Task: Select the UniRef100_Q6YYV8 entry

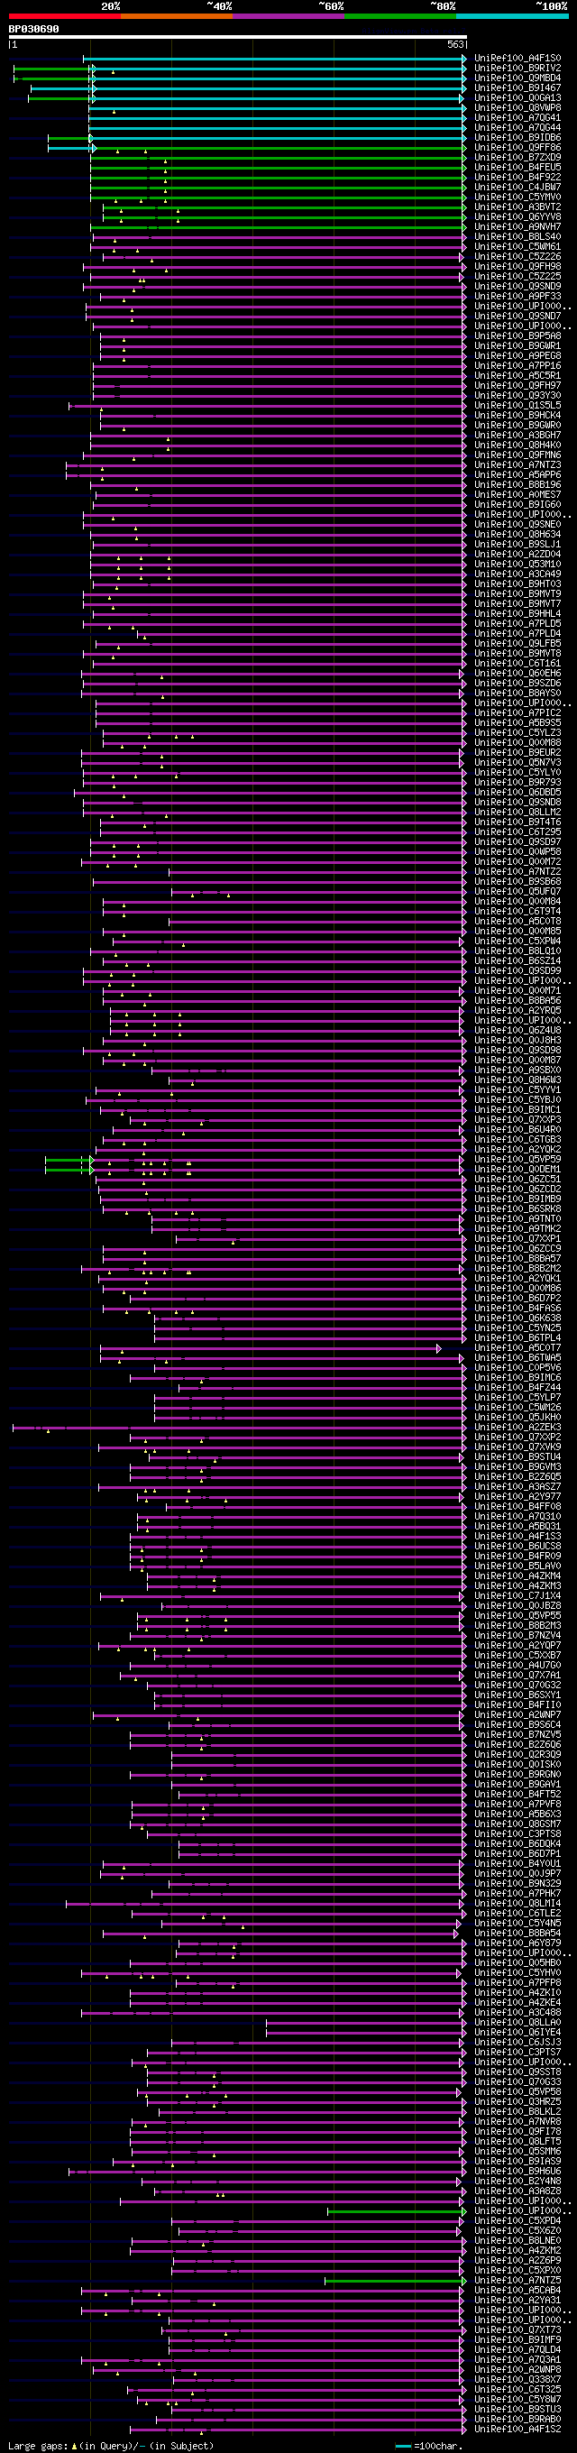Action: coord(518,217)
